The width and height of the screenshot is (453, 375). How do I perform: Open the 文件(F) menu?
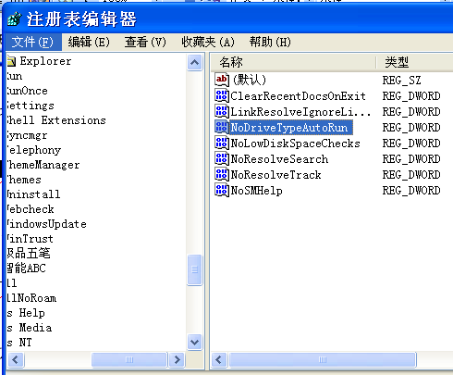tap(32, 42)
